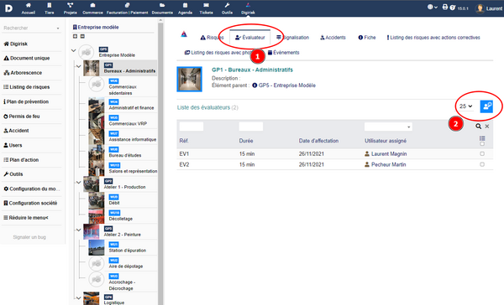The width and height of the screenshot is (504, 305).
Task: Switch to the Évaluateur tab
Action: (250, 38)
